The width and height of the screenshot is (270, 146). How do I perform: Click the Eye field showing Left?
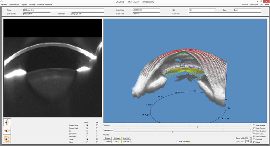248,10
